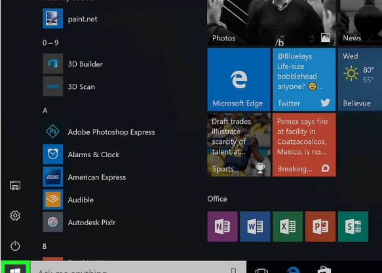Open the OneNote tile
The height and width of the screenshot is (273, 382).
tap(222, 227)
